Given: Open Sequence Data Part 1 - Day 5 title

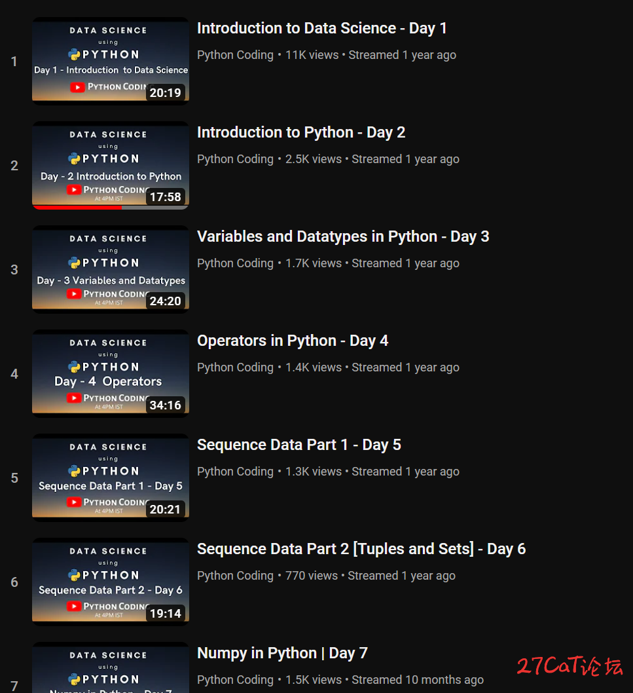Looking at the screenshot, I should click(298, 445).
